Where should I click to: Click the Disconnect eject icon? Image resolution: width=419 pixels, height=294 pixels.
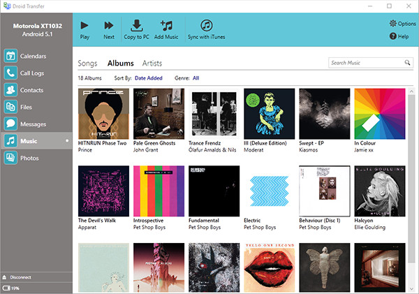pyautogui.click(x=4, y=277)
